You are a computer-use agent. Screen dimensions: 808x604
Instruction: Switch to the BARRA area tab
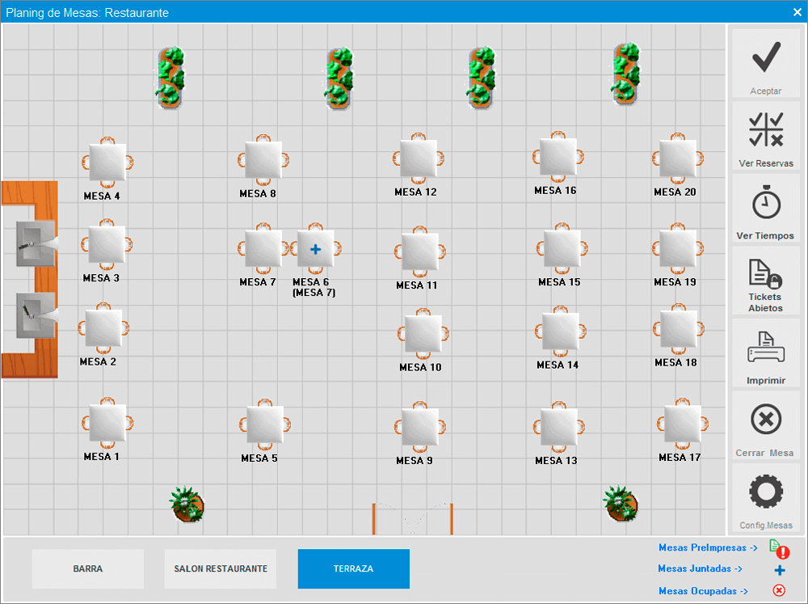point(88,568)
